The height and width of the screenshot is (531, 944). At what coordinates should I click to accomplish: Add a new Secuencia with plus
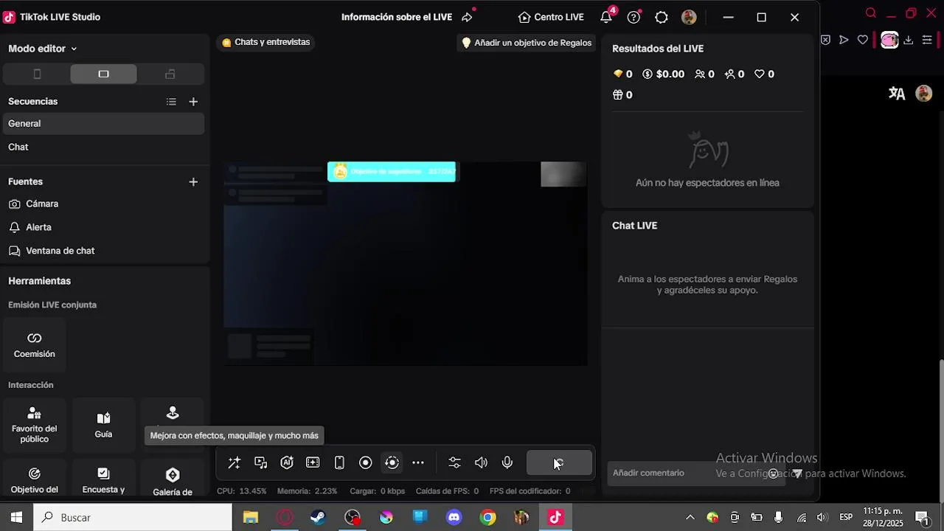[x=193, y=102]
